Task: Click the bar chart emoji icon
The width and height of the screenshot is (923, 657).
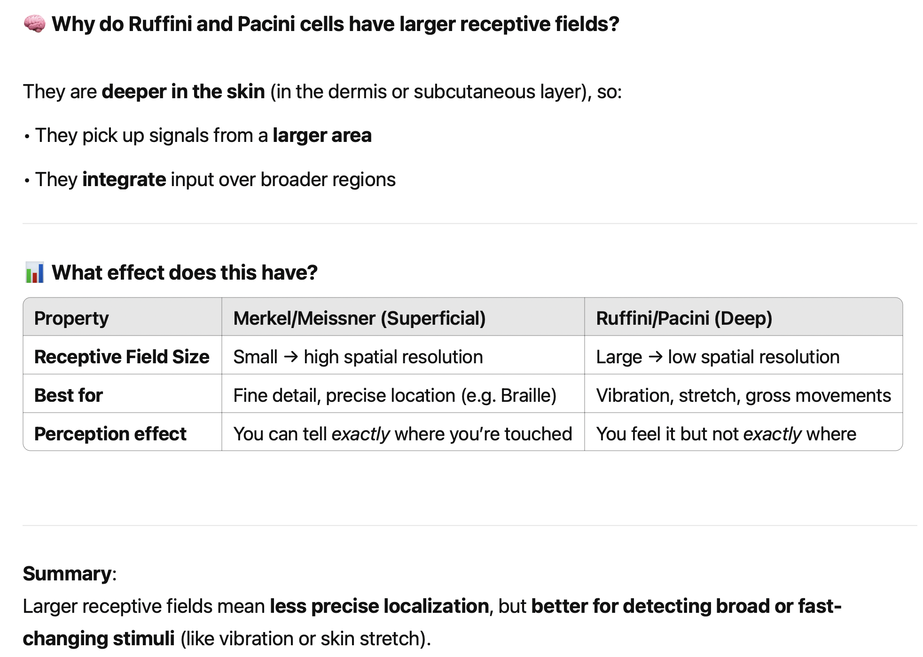Action: 34,273
